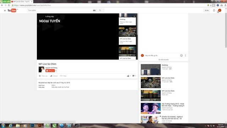Click the browser address bar URL
Viewport: 227px width, 128px height.
32,5
